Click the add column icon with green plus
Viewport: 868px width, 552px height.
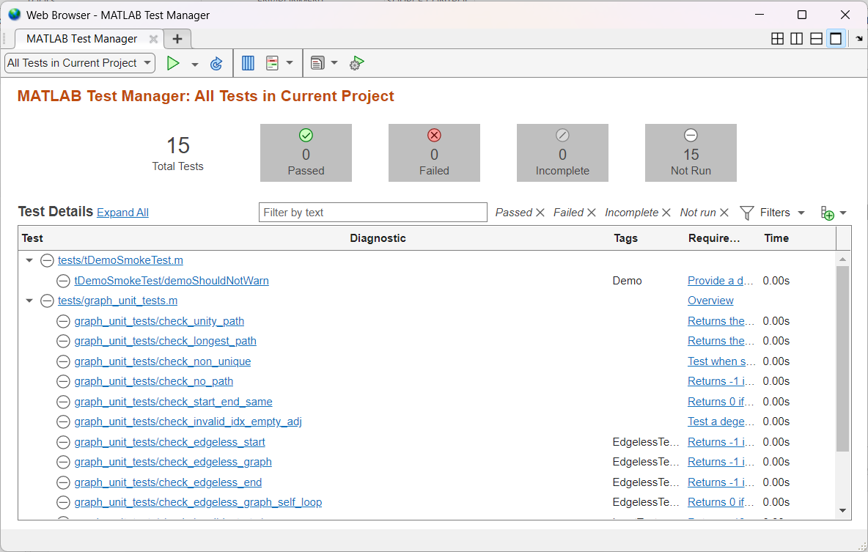(x=827, y=213)
